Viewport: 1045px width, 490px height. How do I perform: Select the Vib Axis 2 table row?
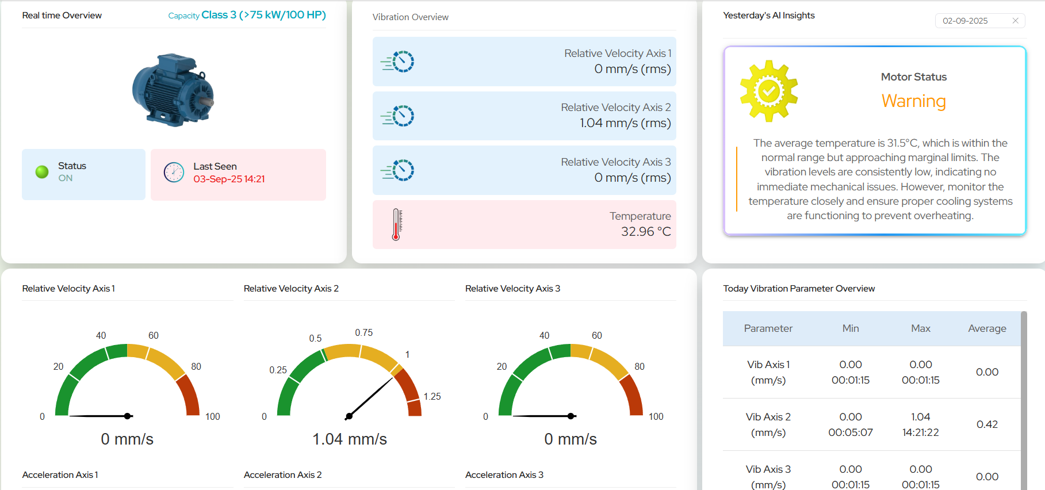coord(871,424)
